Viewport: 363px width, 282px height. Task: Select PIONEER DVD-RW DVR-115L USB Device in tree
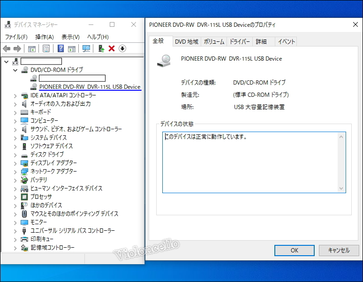point(90,87)
